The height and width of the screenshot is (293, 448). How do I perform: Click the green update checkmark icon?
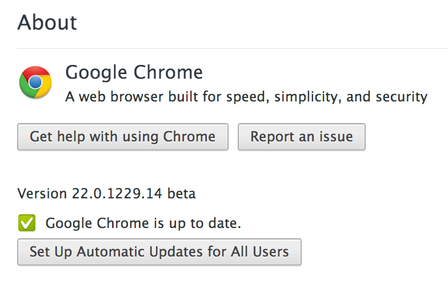click(x=26, y=223)
